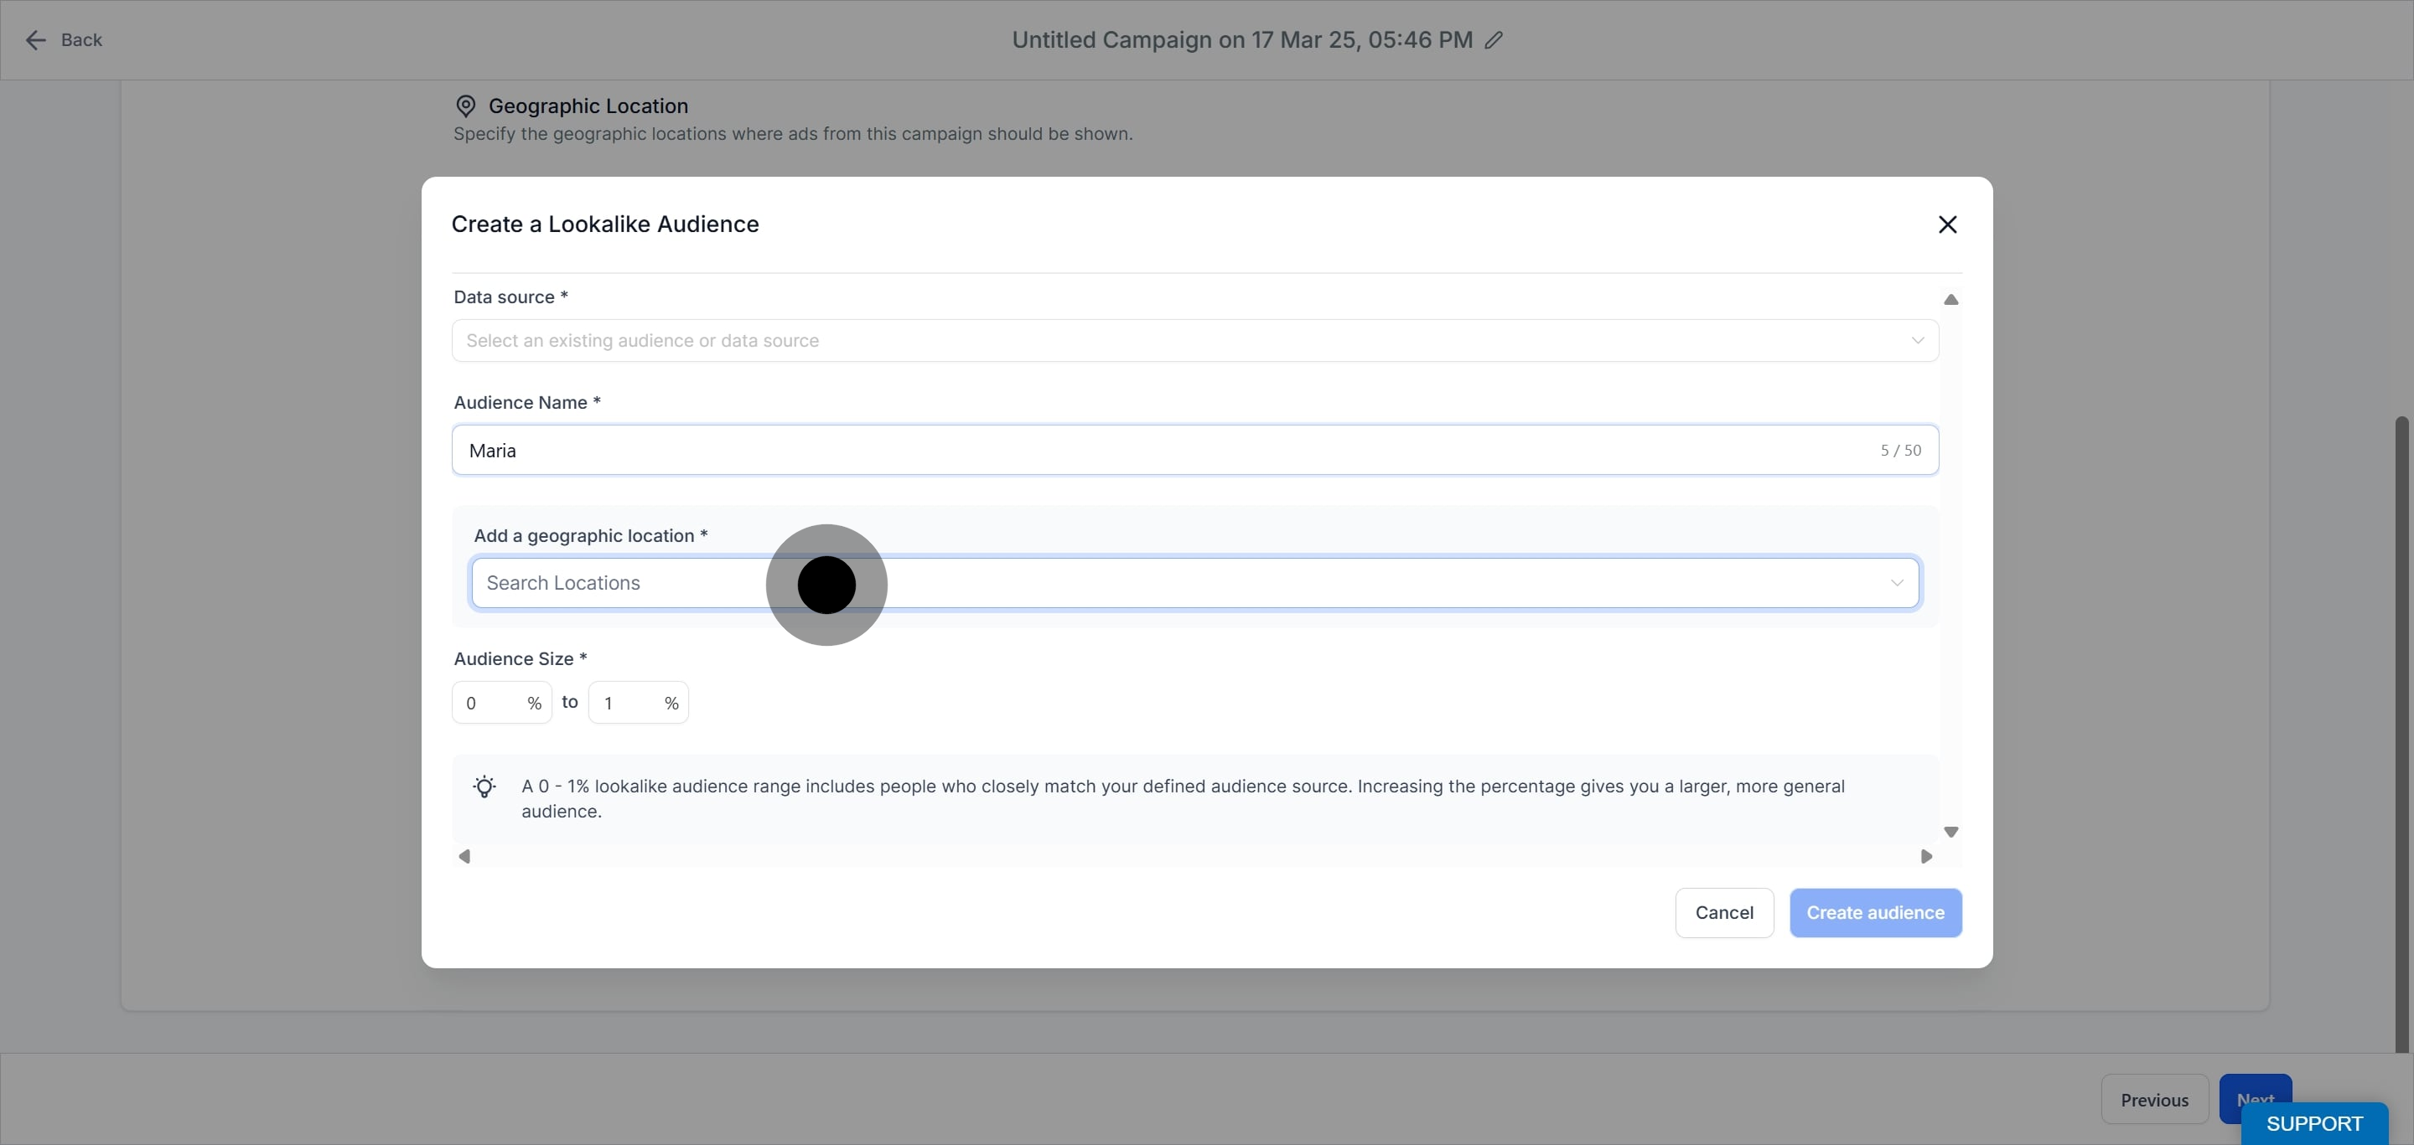The image size is (2414, 1145).
Task: Click the Create audience button
Action: pyautogui.click(x=1875, y=913)
